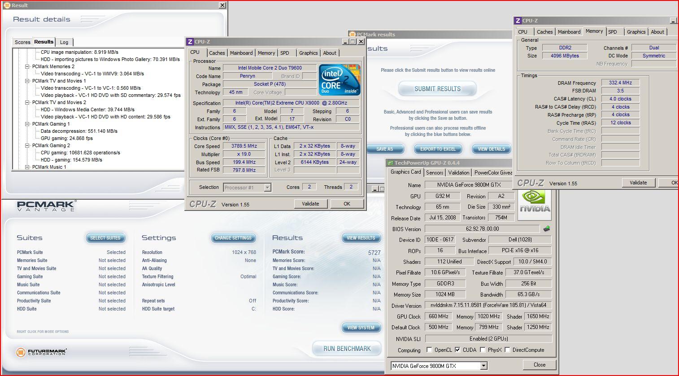
Task: Collapse the PCMark TV and Movies 2 node
Action: click(x=27, y=102)
